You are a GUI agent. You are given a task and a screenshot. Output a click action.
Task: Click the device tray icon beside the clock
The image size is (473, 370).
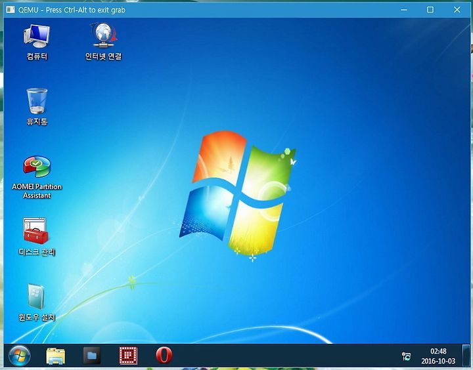tap(406, 356)
